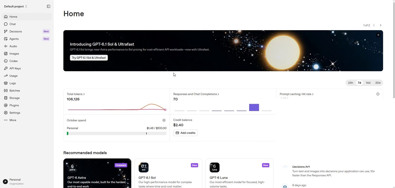Click the 6 luna model icon
Image resolution: width=395 pixels, height=188 pixels.
[214, 167]
